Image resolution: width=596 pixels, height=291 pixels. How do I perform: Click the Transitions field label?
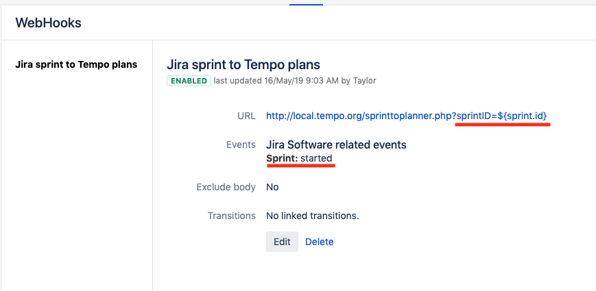232,216
